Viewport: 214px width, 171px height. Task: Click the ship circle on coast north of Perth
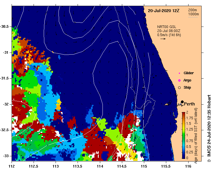click(x=176, y=95)
